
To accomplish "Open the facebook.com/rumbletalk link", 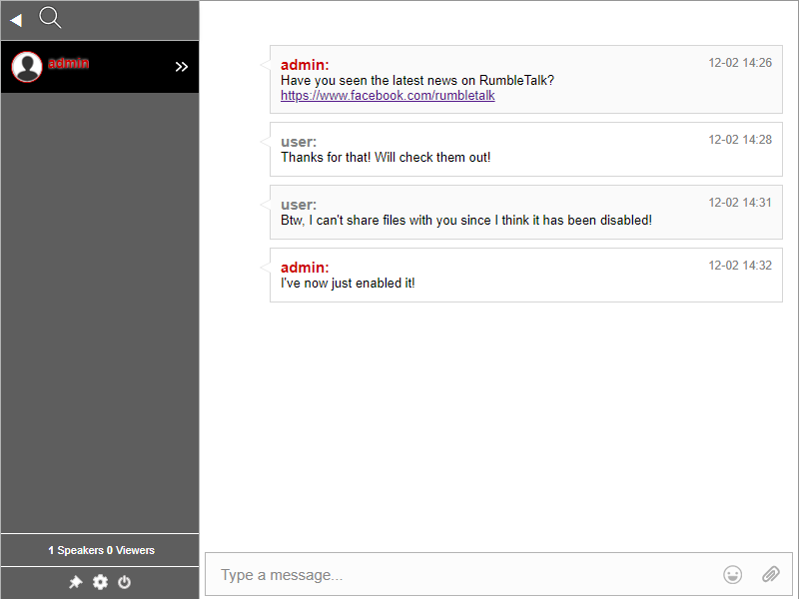I will [388, 96].
